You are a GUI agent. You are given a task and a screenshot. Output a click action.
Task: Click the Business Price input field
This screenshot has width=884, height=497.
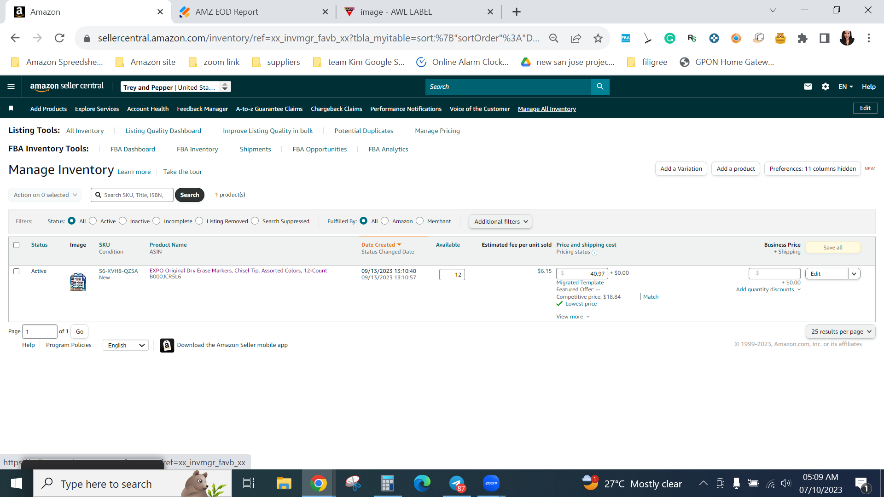click(774, 273)
